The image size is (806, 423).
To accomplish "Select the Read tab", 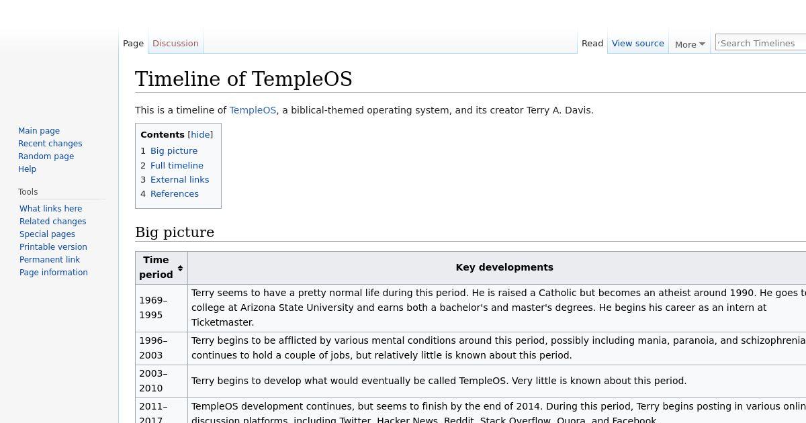I will pyautogui.click(x=592, y=43).
